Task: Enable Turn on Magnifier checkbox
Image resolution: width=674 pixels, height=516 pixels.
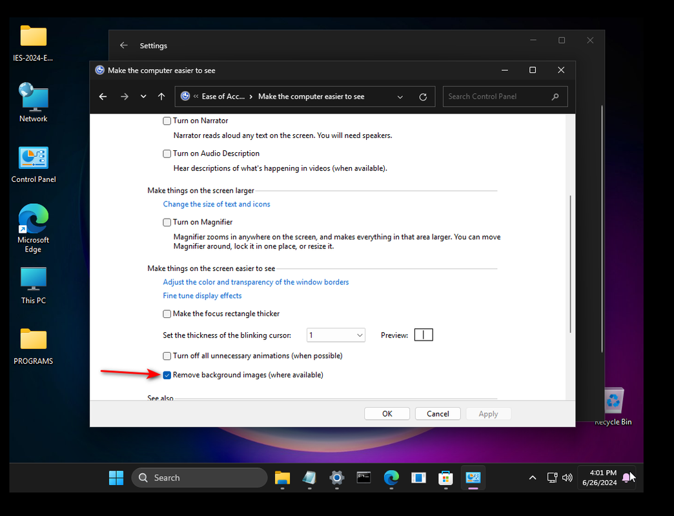Action: click(x=167, y=223)
